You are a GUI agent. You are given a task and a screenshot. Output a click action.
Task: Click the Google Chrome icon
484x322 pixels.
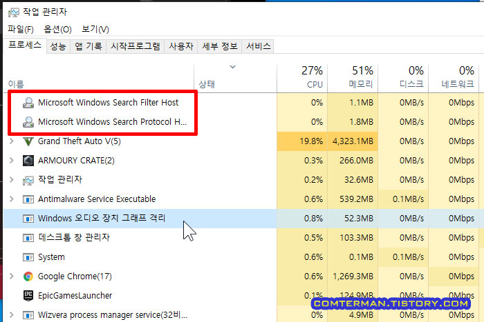click(x=28, y=276)
